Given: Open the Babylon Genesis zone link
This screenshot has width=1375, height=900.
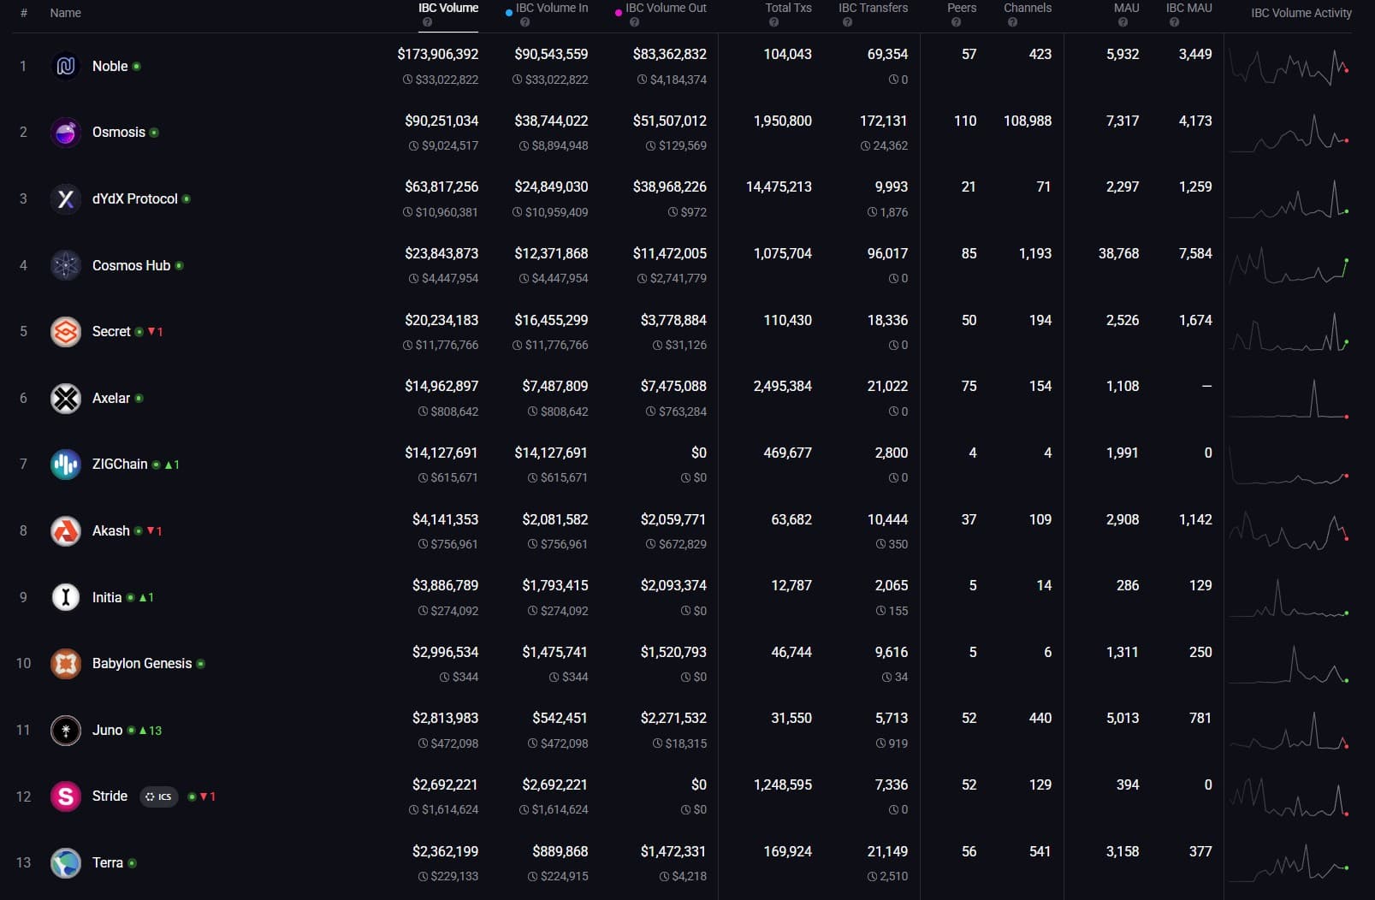Looking at the screenshot, I should 142,664.
